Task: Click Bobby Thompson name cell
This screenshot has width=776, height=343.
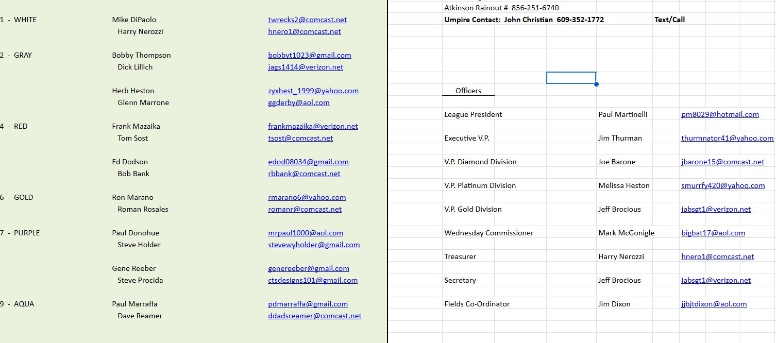Action: [x=141, y=55]
